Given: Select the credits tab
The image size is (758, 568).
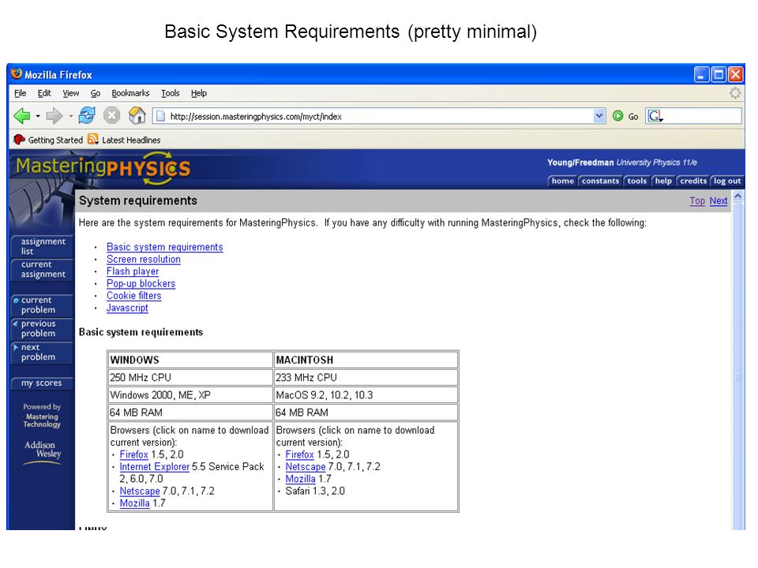Looking at the screenshot, I should tap(693, 181).
